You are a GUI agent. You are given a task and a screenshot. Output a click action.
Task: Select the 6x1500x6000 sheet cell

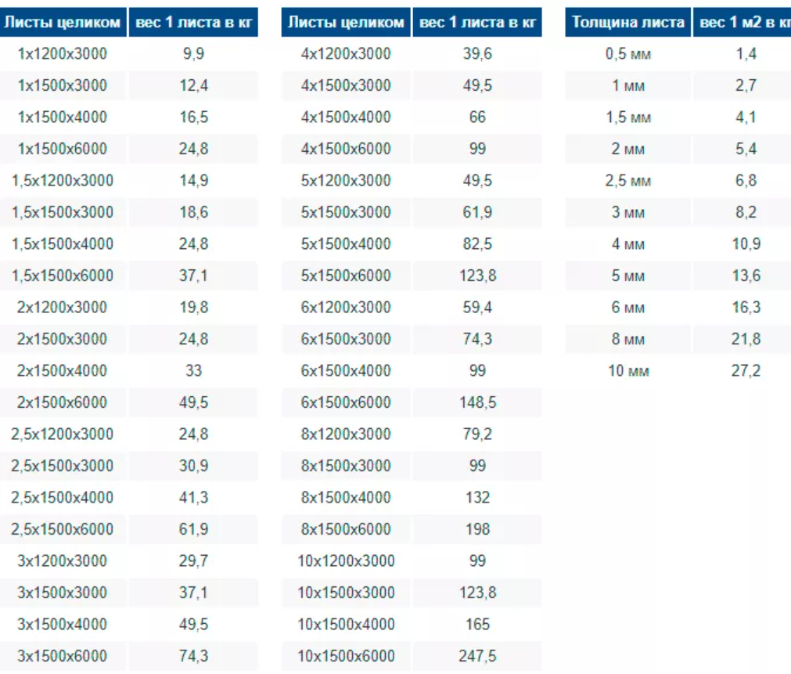346,402
